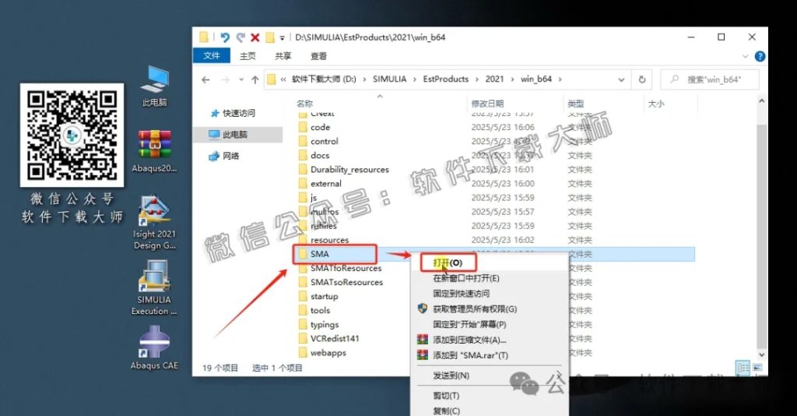Choose 固定到"开始"屏幕(P) menu entry
The image size is (797, 416).
coord(469,324)
